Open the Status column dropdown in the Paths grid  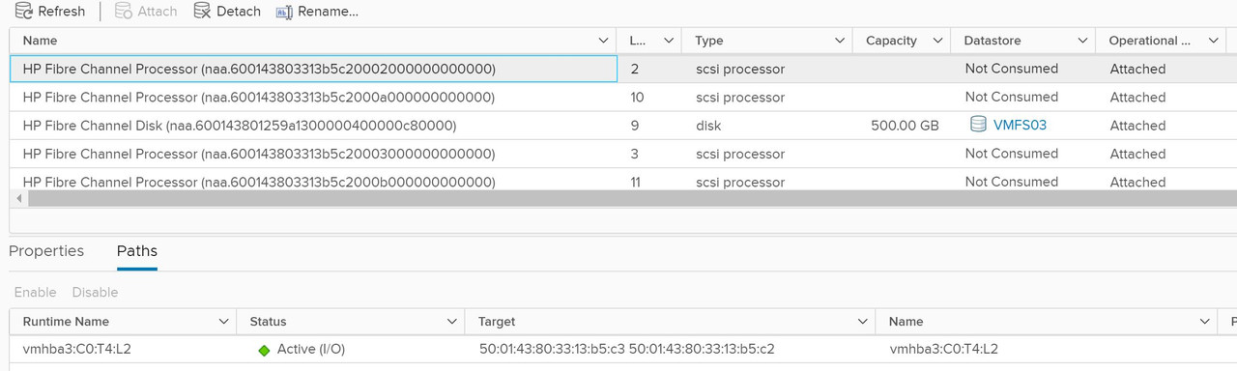coord(452,322)
